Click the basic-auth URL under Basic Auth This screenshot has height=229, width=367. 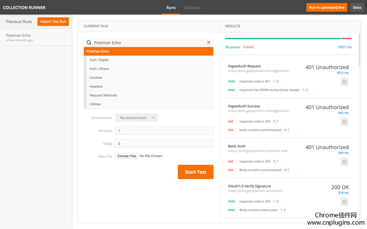pos(258,151)
